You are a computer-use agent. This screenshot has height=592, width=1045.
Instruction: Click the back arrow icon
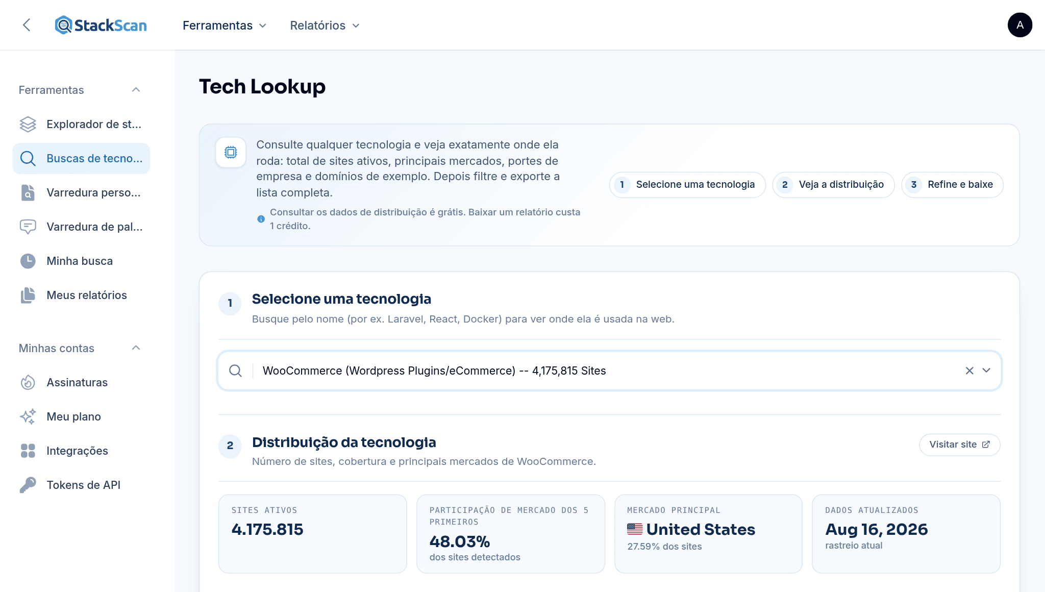coord(27,25)
